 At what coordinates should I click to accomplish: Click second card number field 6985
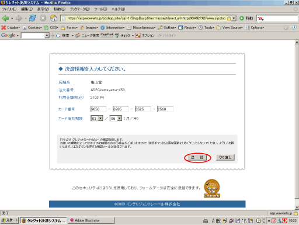[121, 109]
